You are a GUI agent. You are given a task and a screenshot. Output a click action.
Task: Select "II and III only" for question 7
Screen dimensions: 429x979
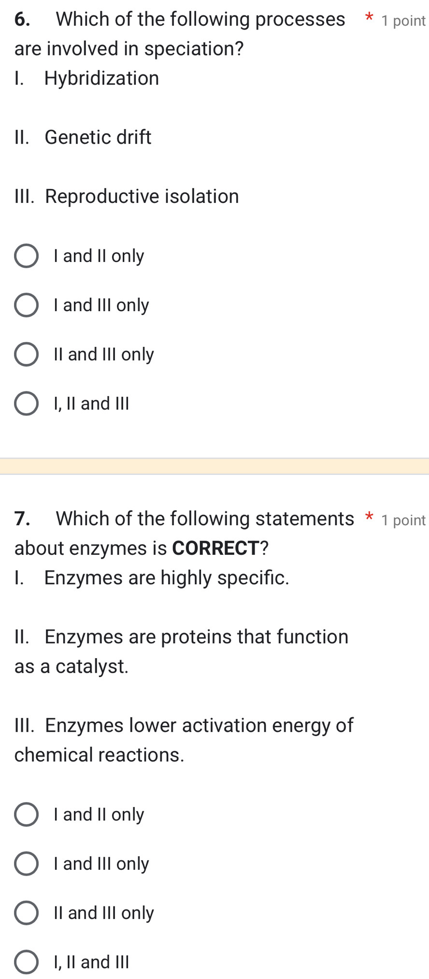tap(27, 913)
